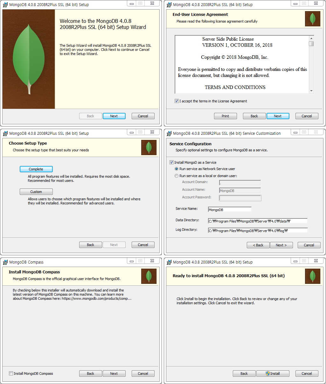The width and height of the screenshot is (326, 384).
Task: Click the MongoDB leaf logo in License Agreement header
Action: (x=313, y=19)
